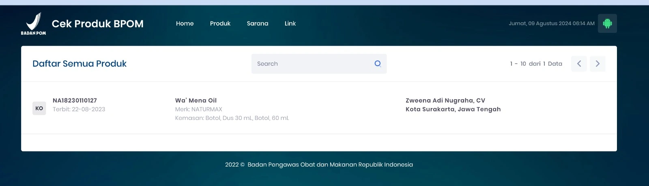Screen dimensions: 649x186
Task: Open the Produk menu item
Action: [x=220, y=24]
